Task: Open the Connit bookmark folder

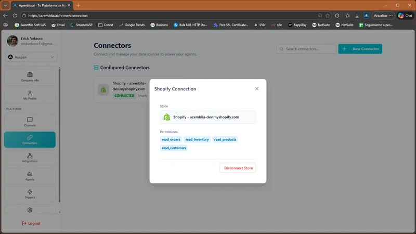Action: (x=106, y=25)
